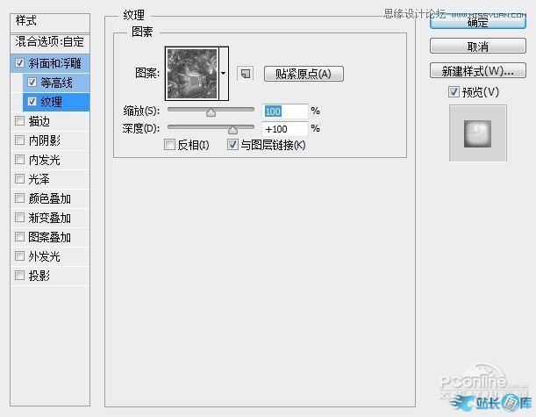Uncheck 与图层链接(K) checkbox

(x=232, y=145)
